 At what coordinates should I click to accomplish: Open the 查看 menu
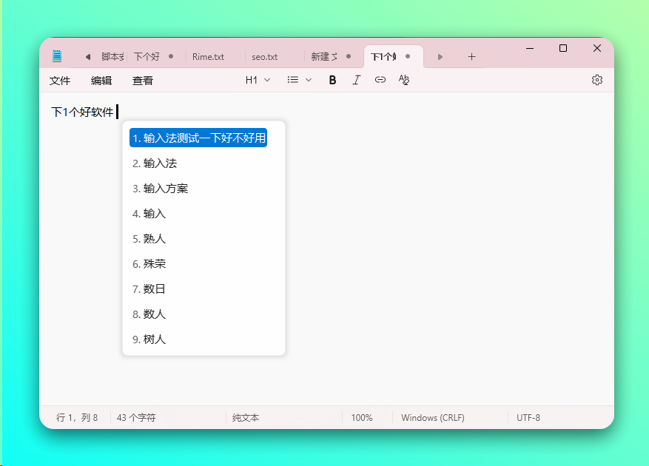[143, 81]
